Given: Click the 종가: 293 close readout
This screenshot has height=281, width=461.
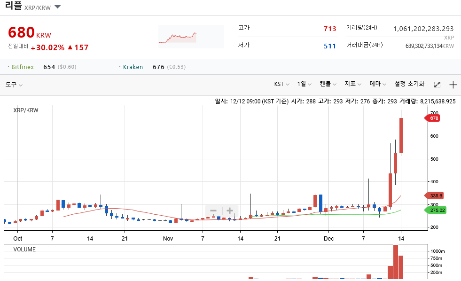Looking at the screenshot, I should tap(384, 101).
